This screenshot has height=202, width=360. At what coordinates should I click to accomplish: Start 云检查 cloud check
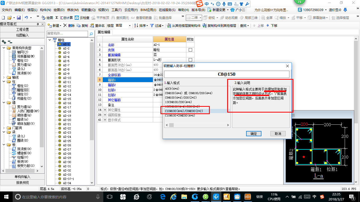[82, 18]
